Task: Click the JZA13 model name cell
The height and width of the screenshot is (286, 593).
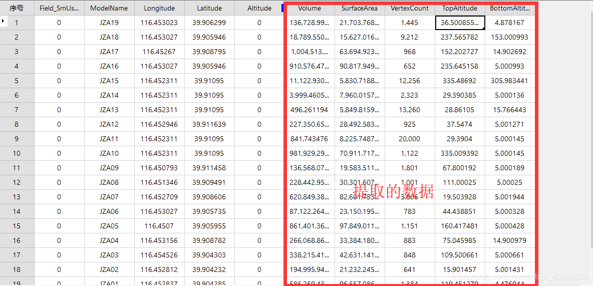Action: (109, 110)
